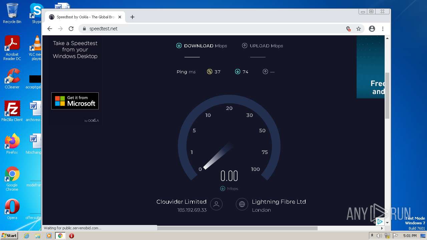Open Windows Media Player from taskbar
The image size is (427, 240).
coord(49,236)
